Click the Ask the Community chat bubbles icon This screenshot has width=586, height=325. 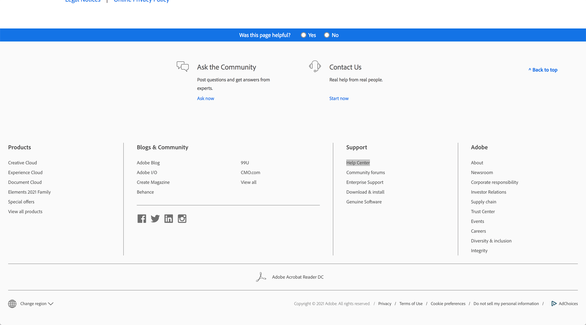(x=182, y=66)
